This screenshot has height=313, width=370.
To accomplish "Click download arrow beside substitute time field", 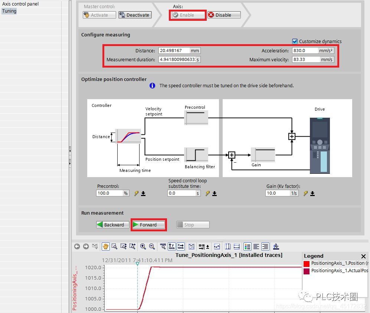I will 215,193.
